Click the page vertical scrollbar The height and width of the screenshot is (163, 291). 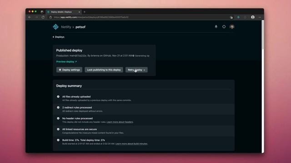coord(263,35)
